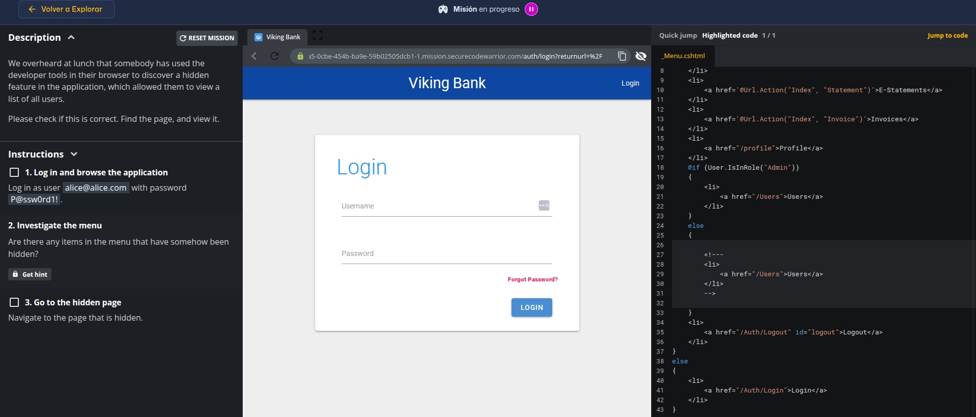Reload the simulated browser page
976x417 pixels.
click(x=274, y=56)
